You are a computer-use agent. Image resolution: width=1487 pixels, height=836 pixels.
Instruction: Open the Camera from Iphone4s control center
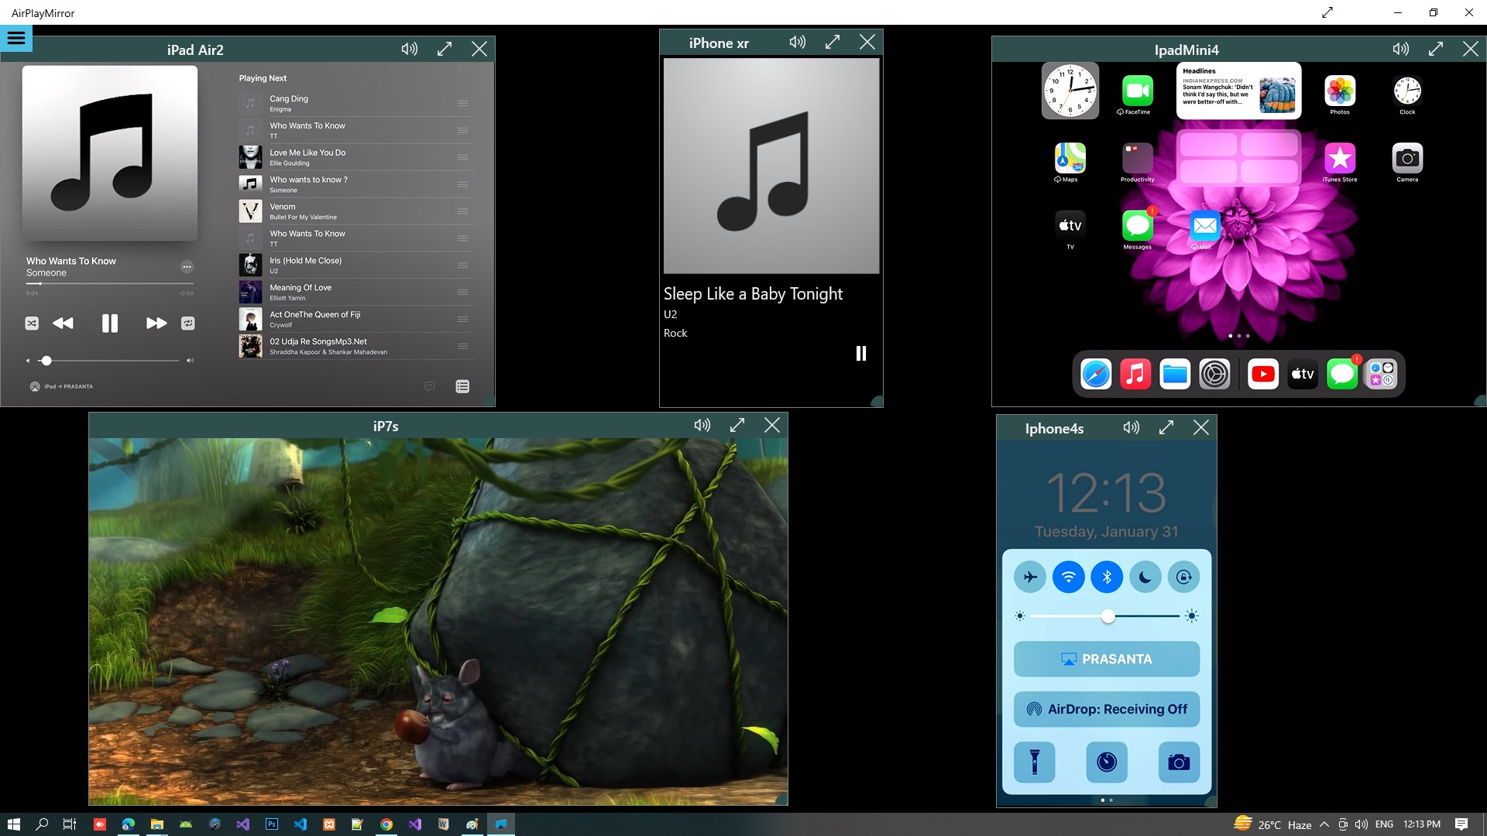[1180, 762]
